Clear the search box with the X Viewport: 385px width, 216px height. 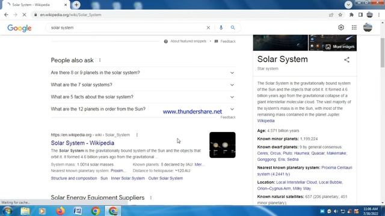[x=208, y=28]
